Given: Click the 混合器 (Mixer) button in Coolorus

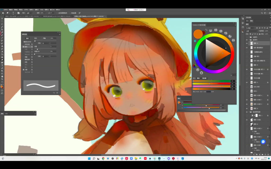Looking at the screenshot, I should 204,78.
